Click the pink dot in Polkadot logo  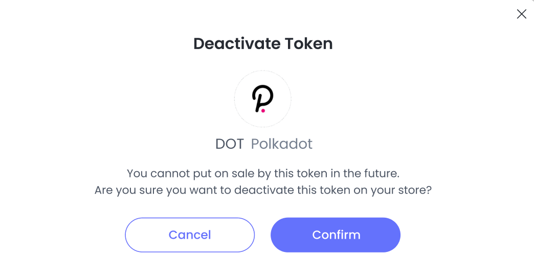click(x=263, y=110)
